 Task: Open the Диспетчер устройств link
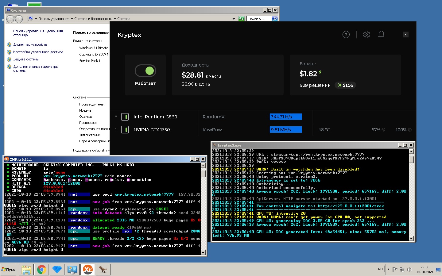click(x=30, y=44)
